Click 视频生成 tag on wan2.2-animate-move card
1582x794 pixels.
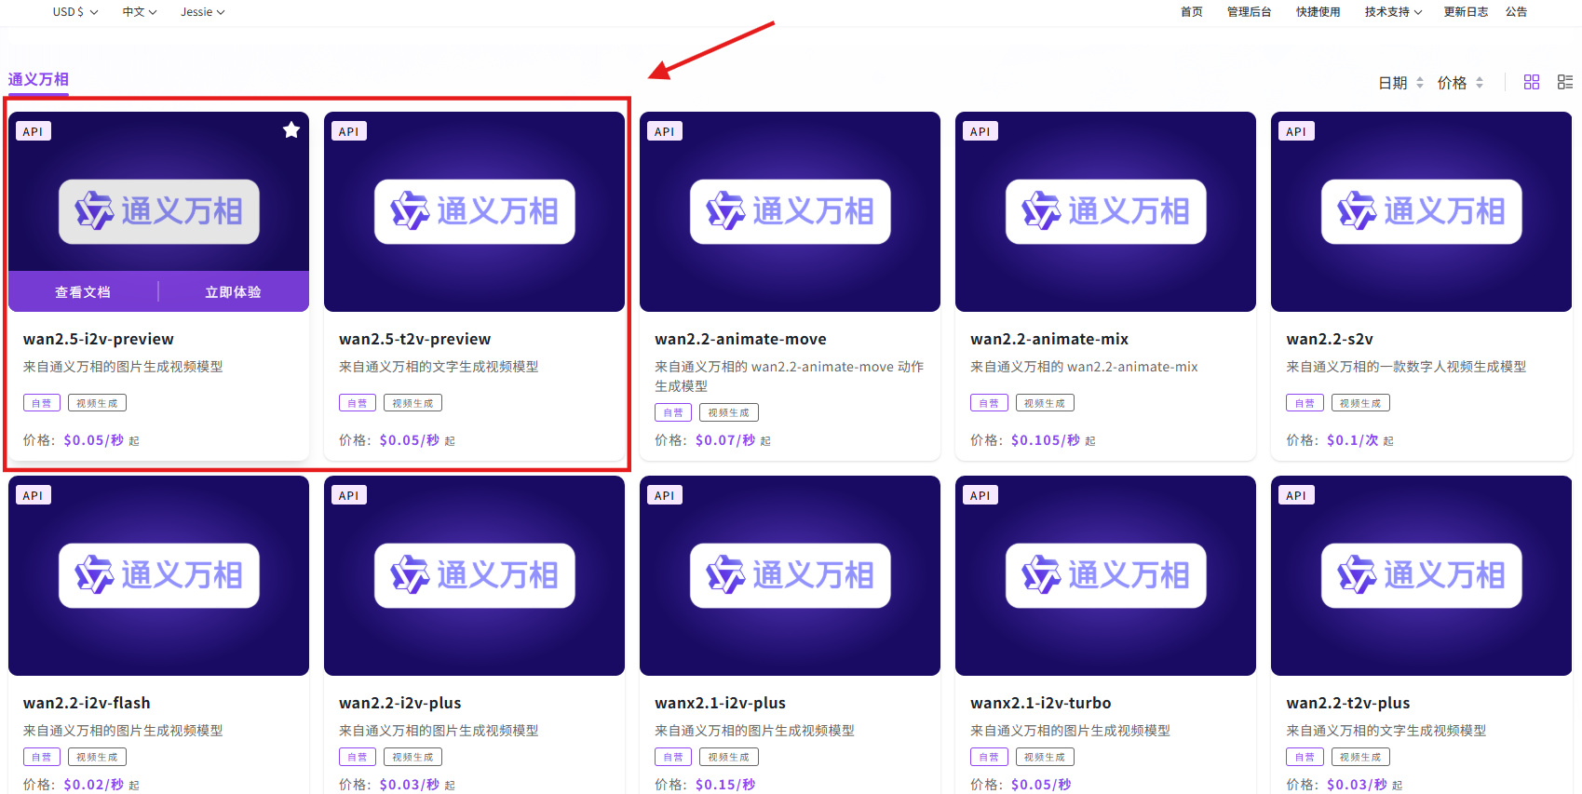(x=728, y=412)
